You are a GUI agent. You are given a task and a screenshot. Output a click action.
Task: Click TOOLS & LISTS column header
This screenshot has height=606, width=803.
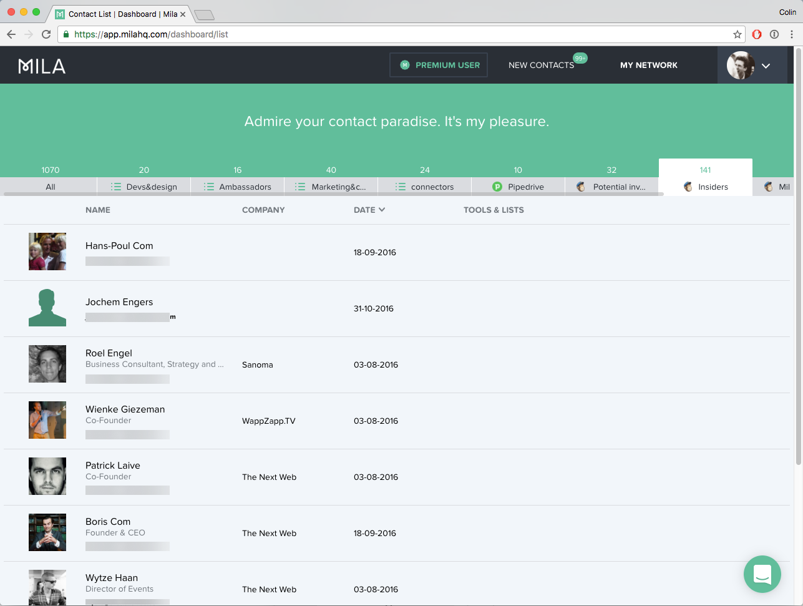point(494,210)
